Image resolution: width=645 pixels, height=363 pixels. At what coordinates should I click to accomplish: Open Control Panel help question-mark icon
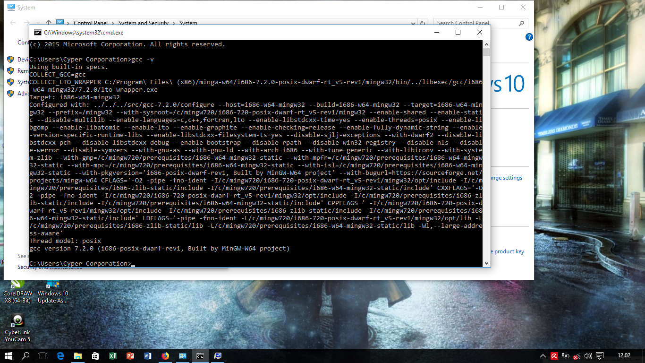point(529,37)
